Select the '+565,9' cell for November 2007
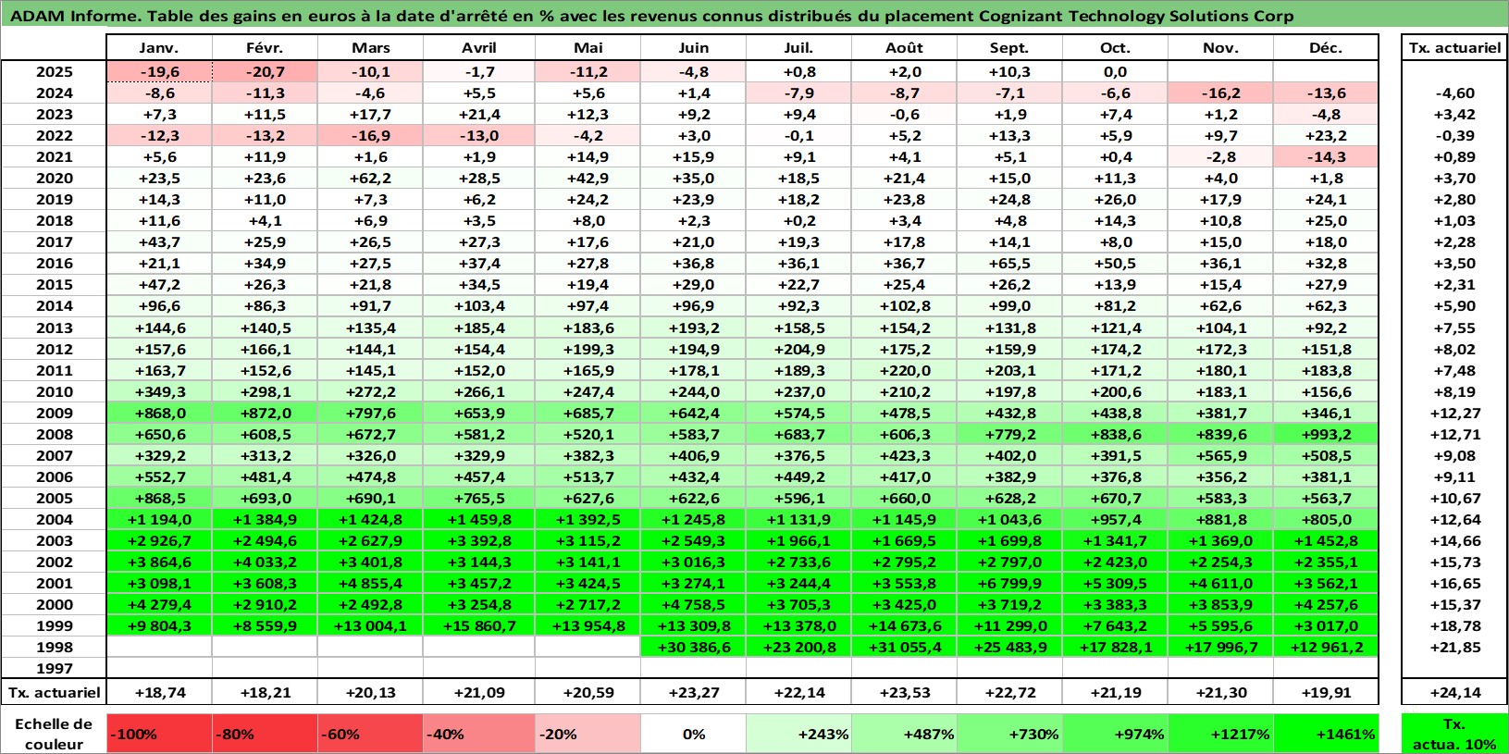1509x754 pixels. (1220, 455)
